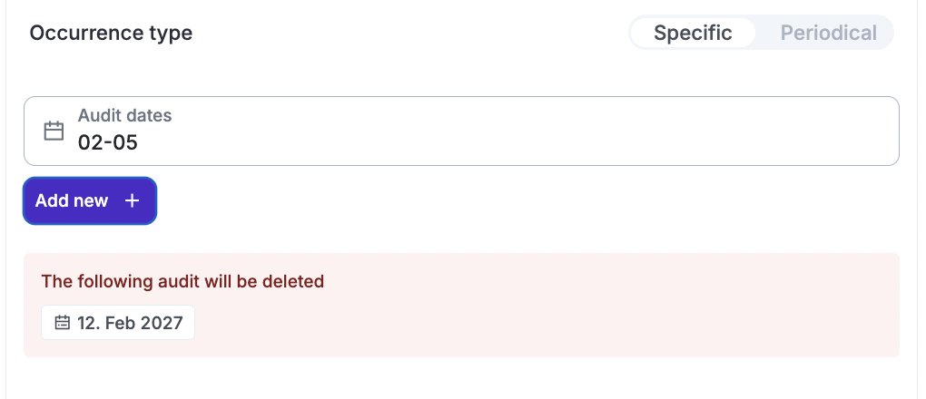Click the 12. Feb 2027 date chip
926x399 pixels.
pos(118,323)
